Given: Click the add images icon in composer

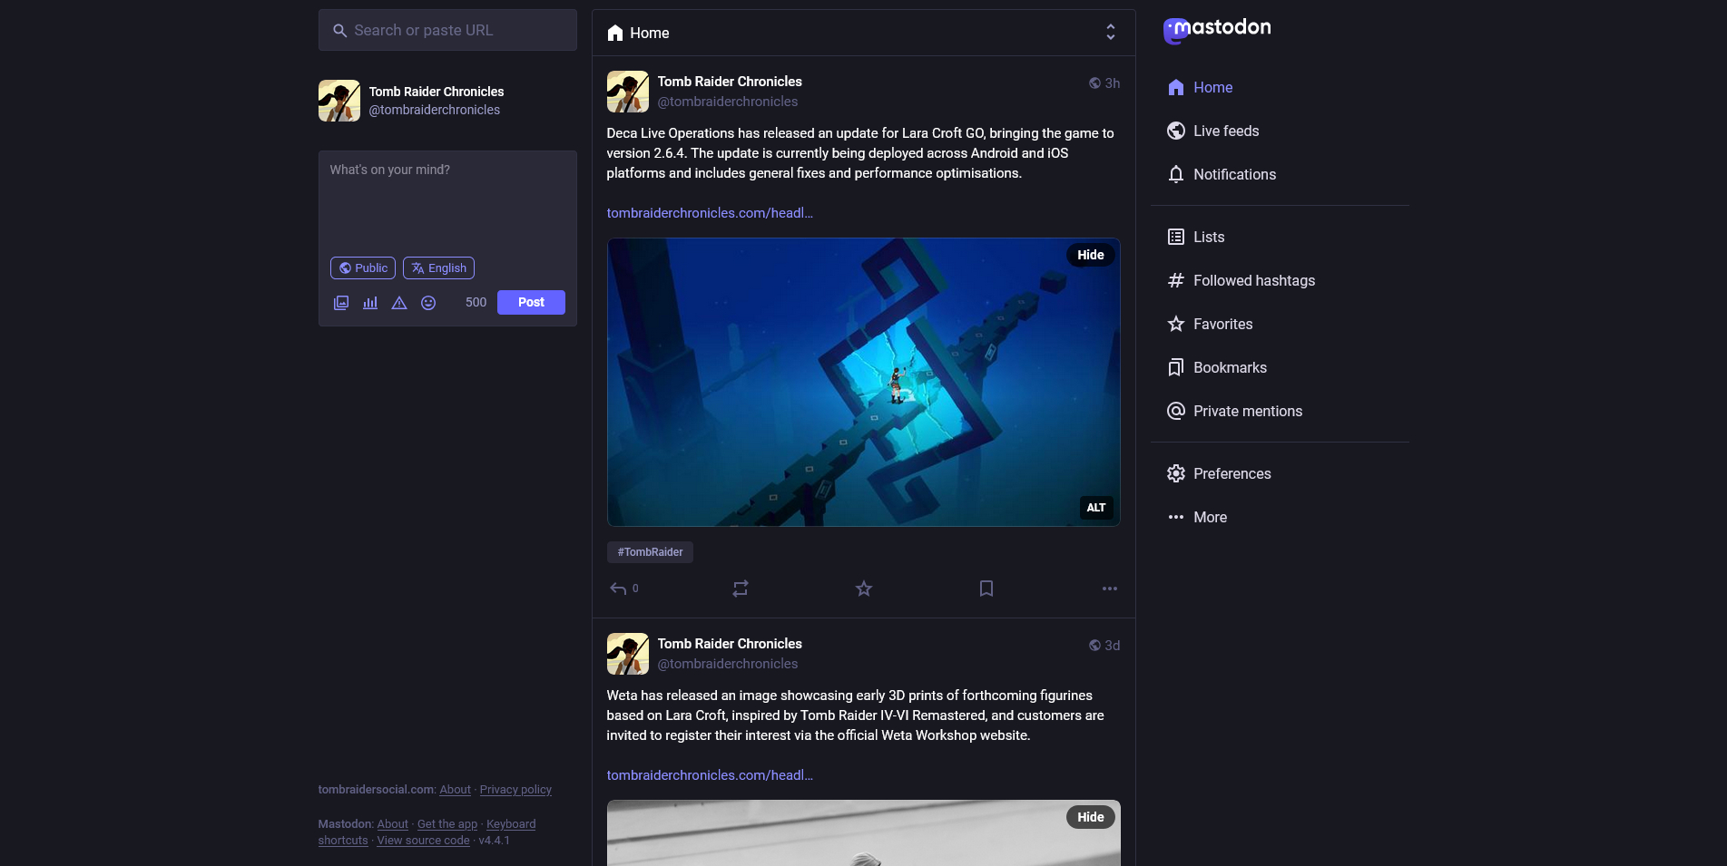Looking at the screenshot, I should coord(341,303).
